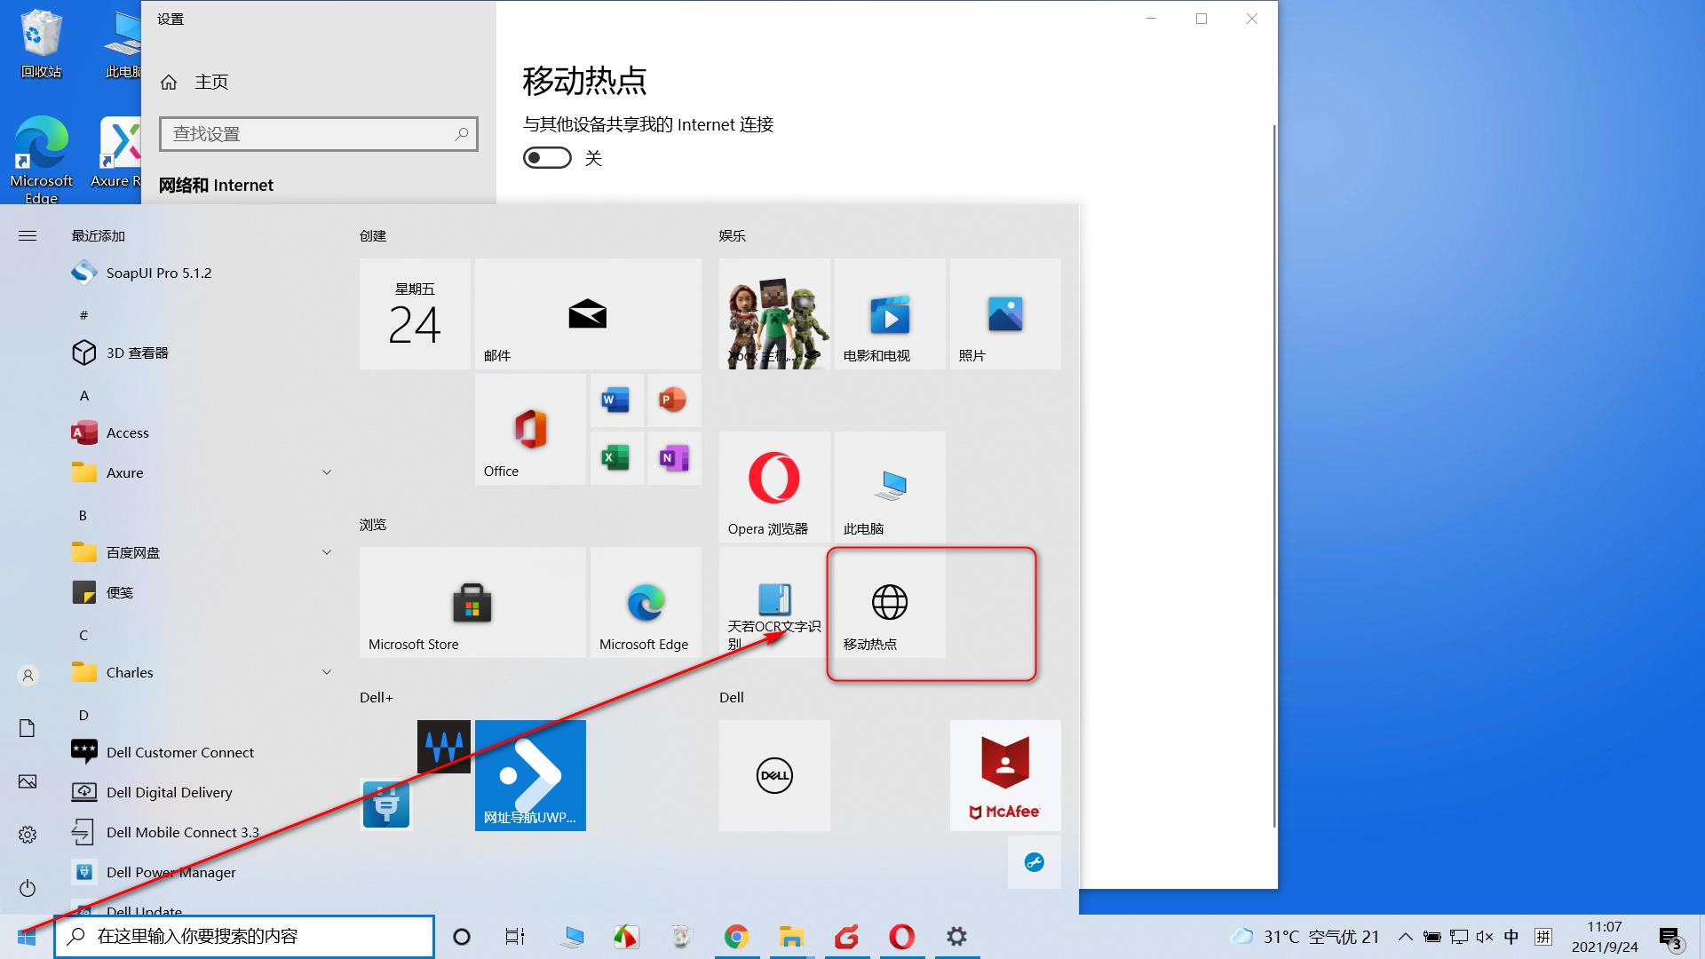Expand the Axure folder
Image resolution: width=1705 pixels, height=959 pixels.
[x=327, y=472]
